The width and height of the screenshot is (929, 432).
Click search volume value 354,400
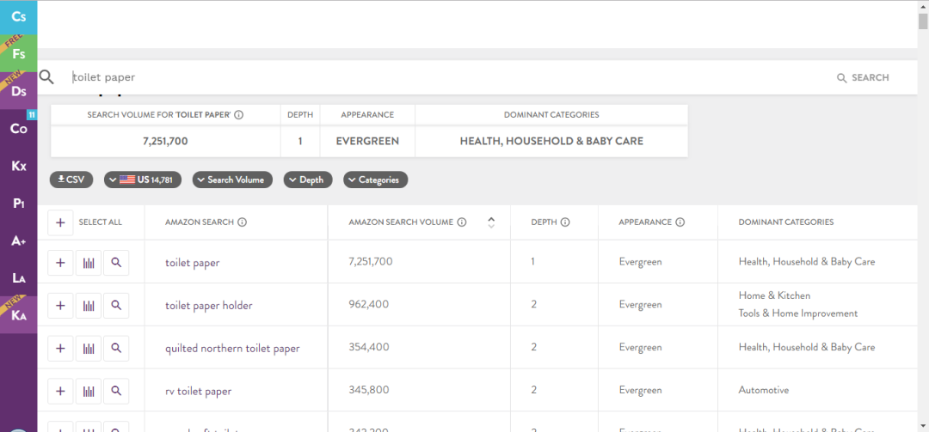pyautogui.click(x=369, y=347)
